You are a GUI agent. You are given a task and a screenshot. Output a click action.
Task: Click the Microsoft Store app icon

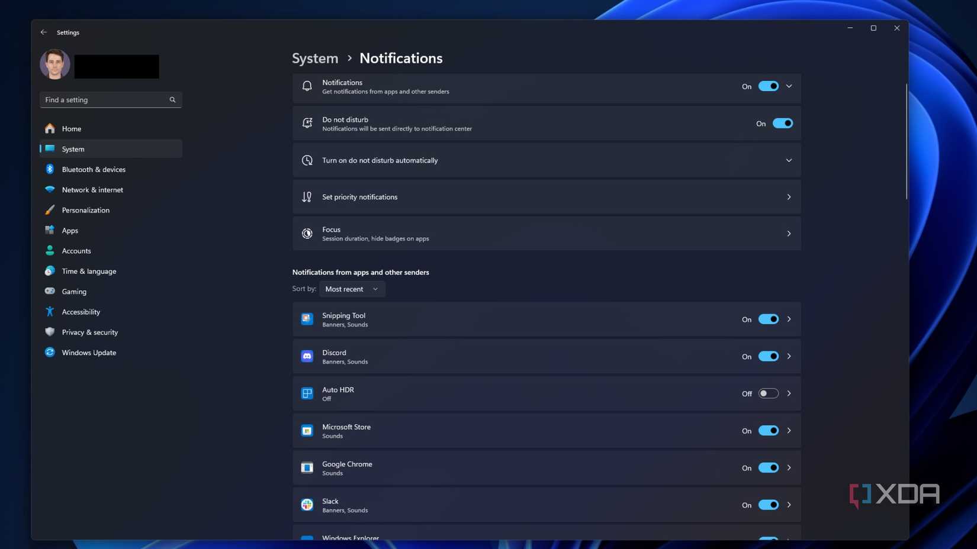307,431
